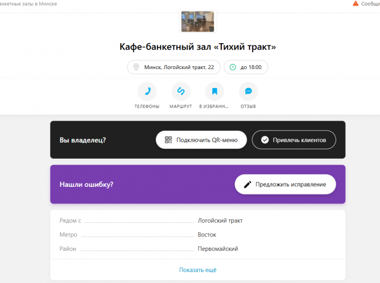Click the Телефоны caption text

point(147,106)
